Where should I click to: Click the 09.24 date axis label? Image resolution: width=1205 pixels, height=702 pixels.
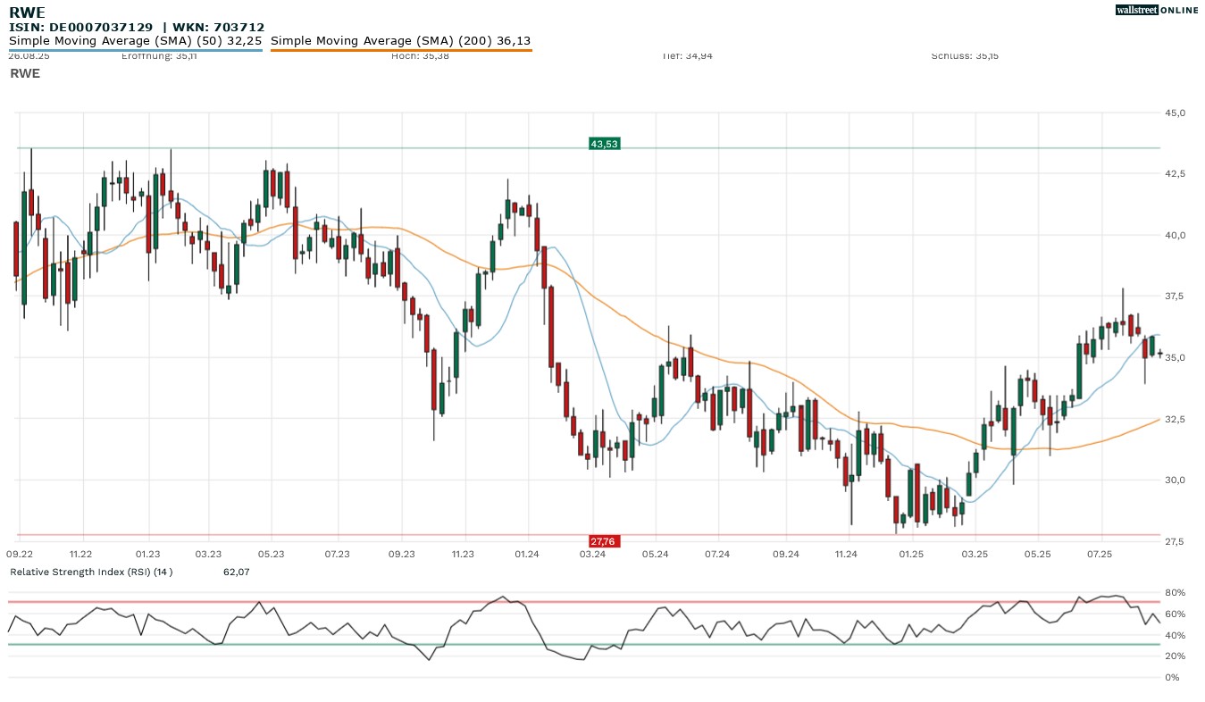785,554
